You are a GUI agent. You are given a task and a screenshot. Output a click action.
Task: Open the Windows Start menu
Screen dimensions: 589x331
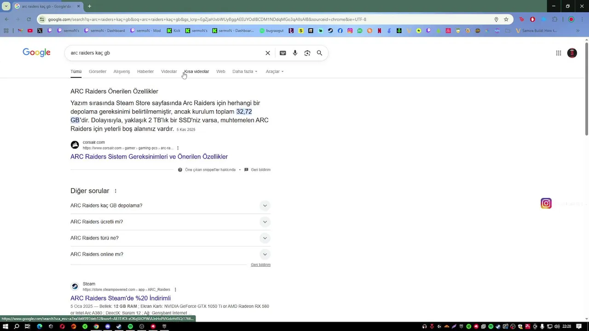[6, 326]
